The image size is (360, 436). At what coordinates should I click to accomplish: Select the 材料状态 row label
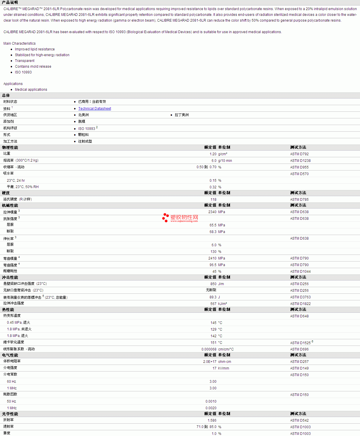tap(10, 102)
